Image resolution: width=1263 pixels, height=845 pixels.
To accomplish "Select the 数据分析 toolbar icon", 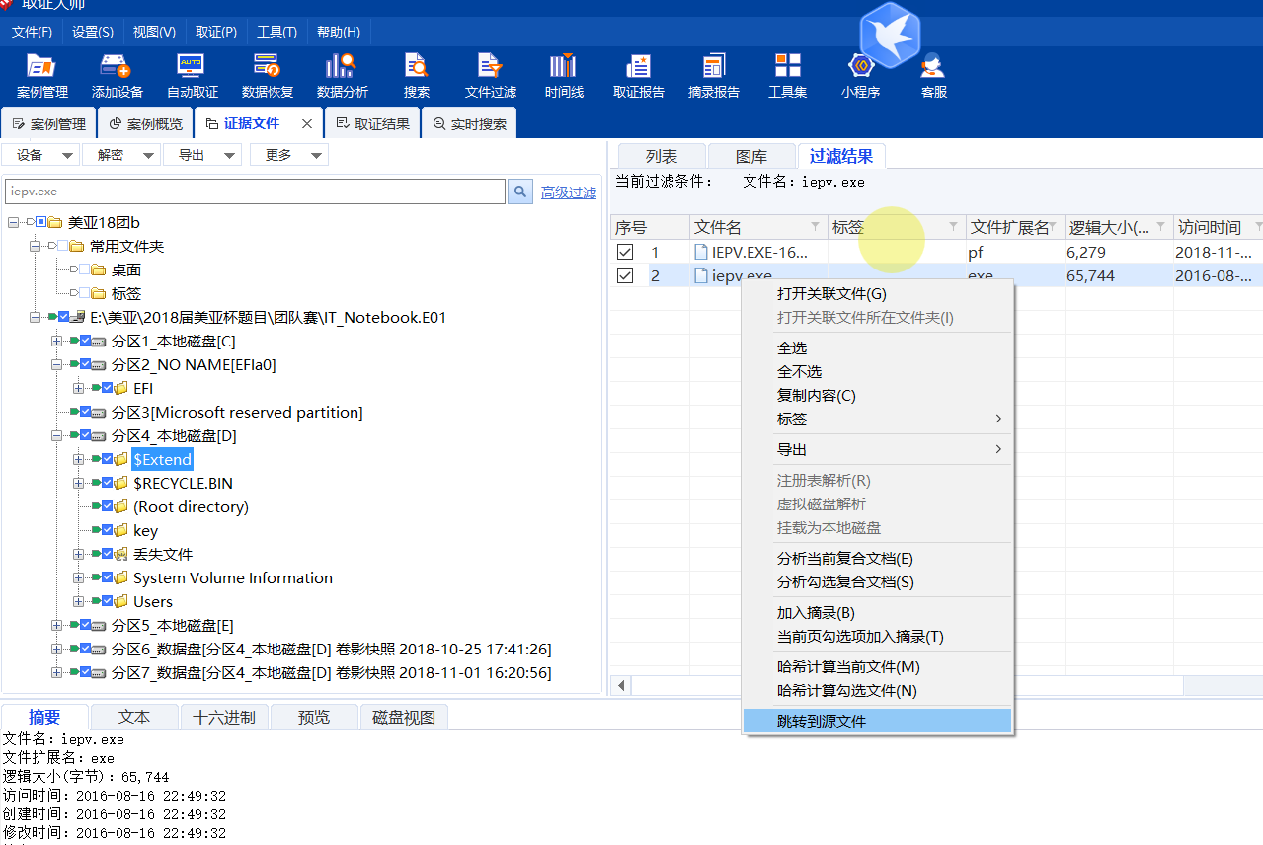I will tap(342, 76).
